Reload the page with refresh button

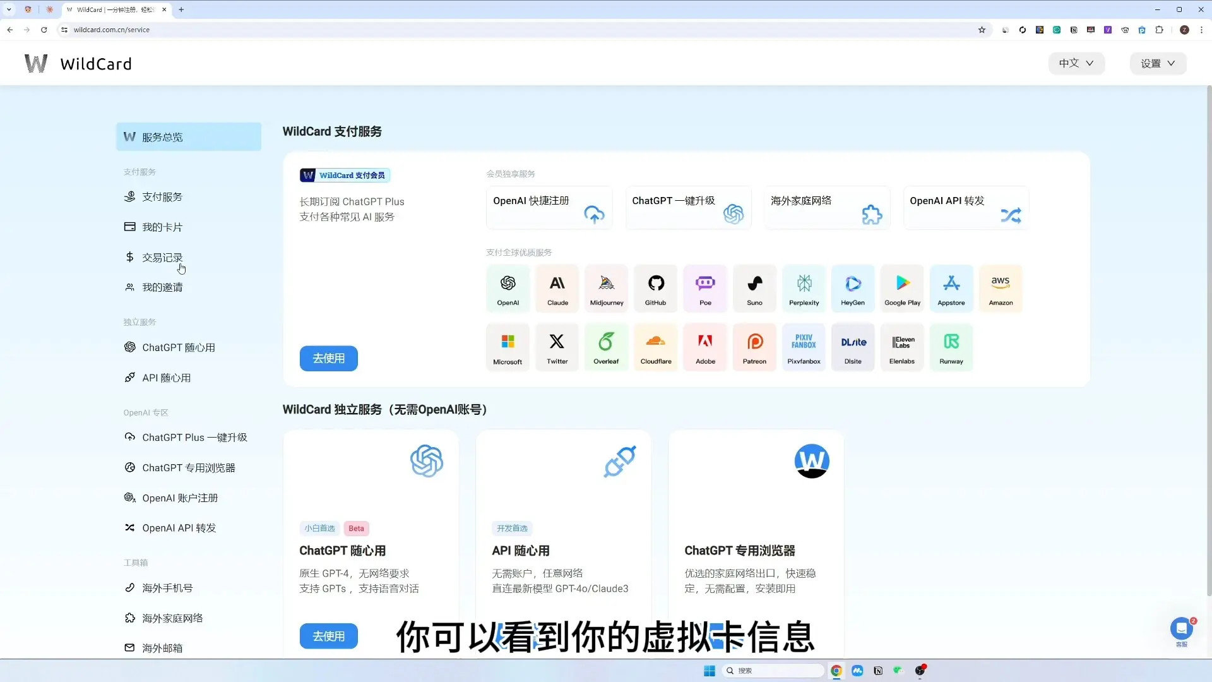(x=44, y=30)
